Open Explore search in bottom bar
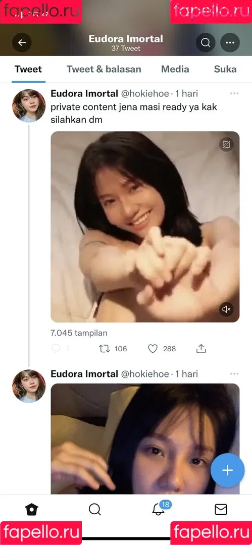The height and width of the screenshot is (545, 252). [94, 510]
